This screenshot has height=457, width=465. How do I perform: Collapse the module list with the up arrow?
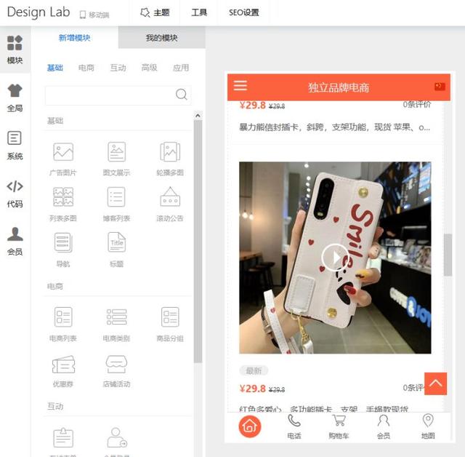click(198, 116)
